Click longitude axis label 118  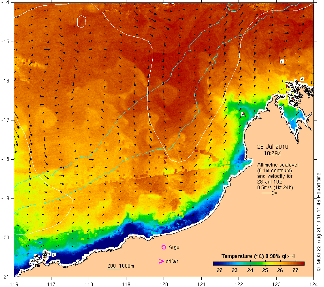click(89, 284)
